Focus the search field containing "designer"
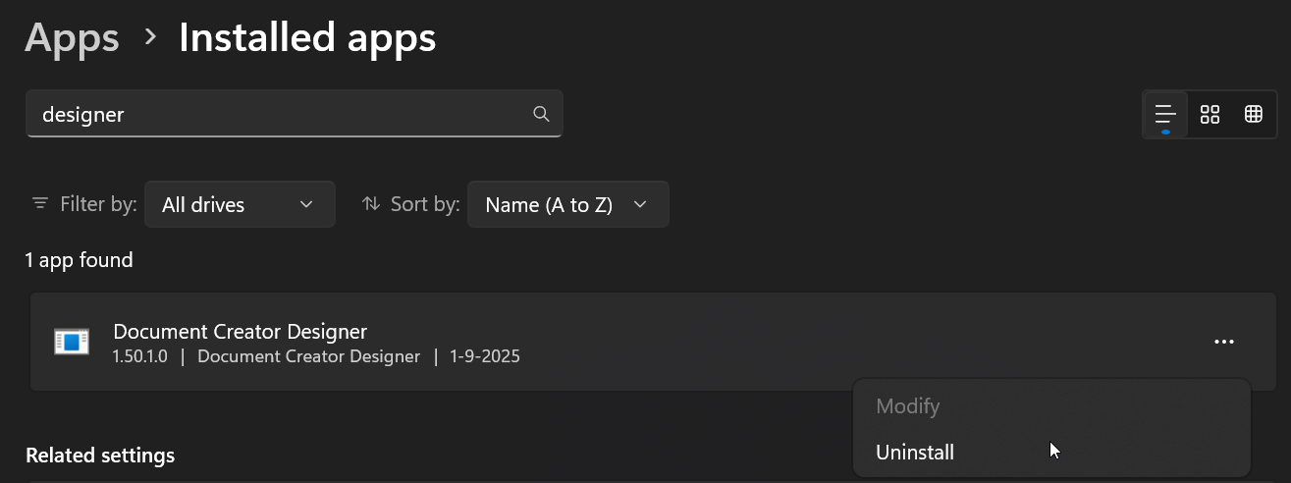 tap(280, 114)
